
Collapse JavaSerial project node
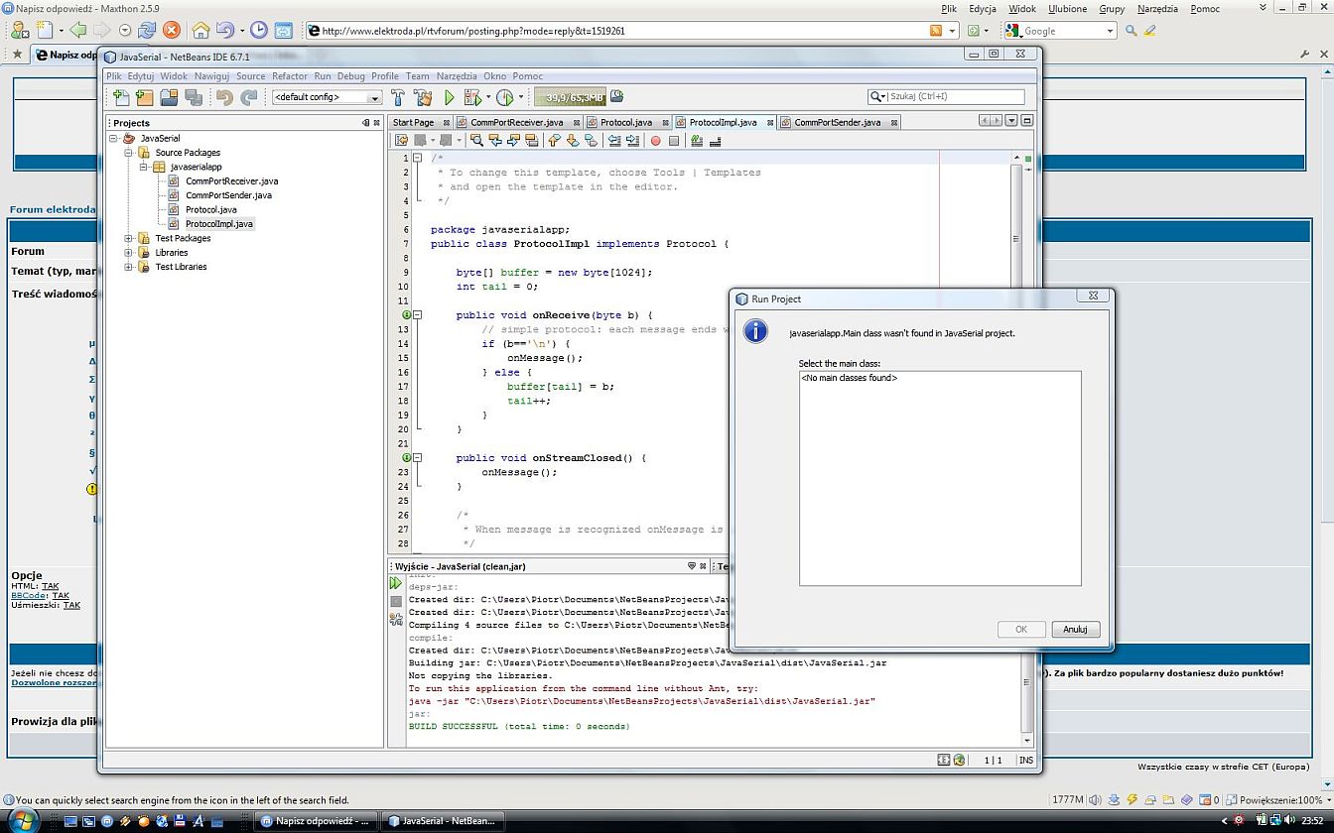[113, 138]
